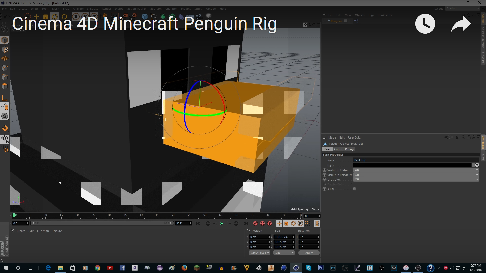Image resolution: width=486 pixels, height=273 pixels.
Task: Switch to Model mode in the left palette
Action: click(5, 40)
